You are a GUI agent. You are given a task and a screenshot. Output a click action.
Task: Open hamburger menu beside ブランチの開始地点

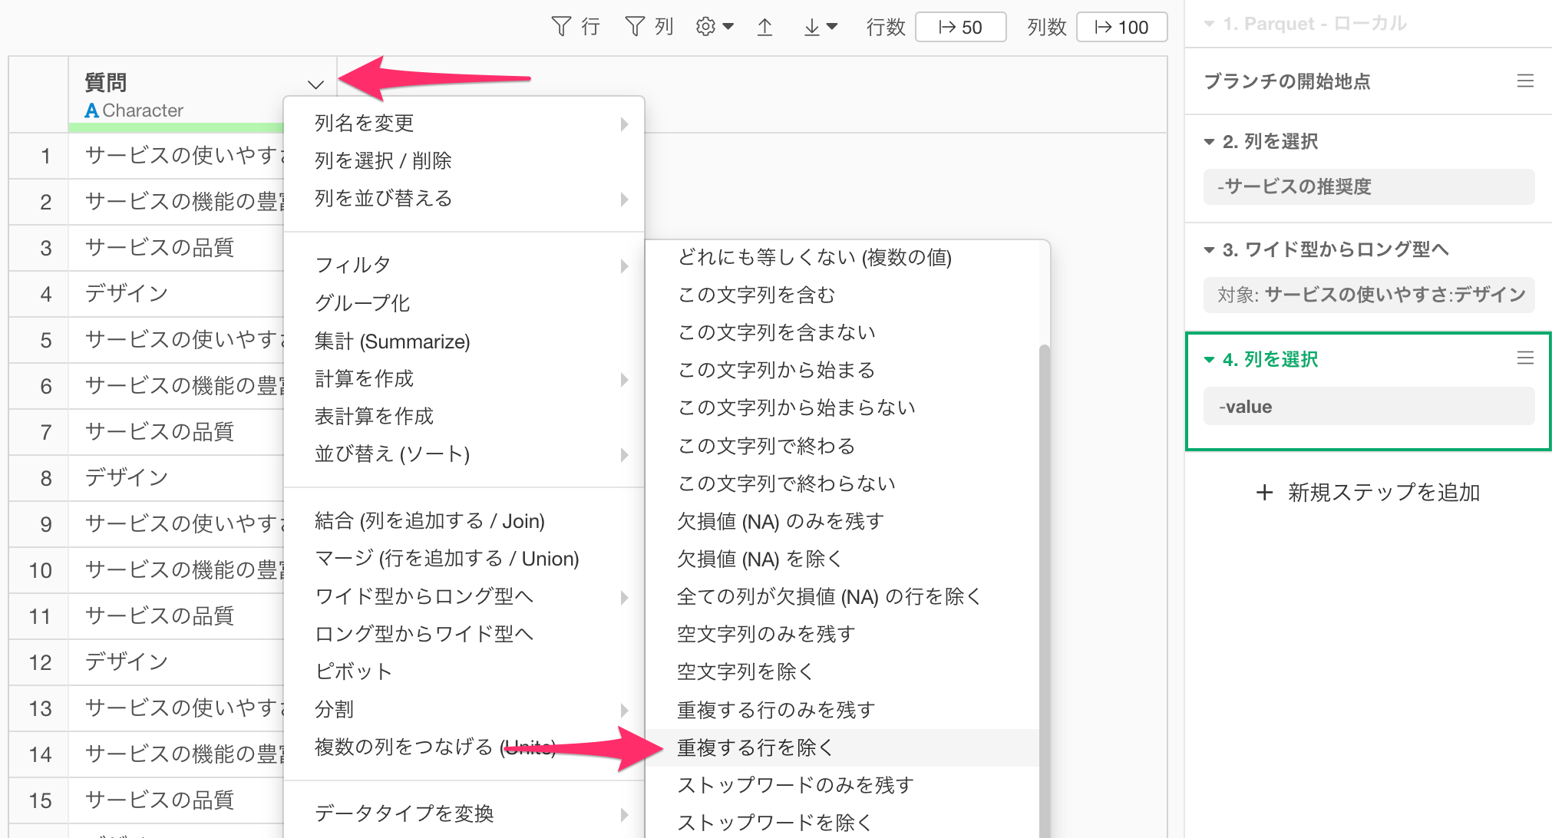coord(1525,81)
